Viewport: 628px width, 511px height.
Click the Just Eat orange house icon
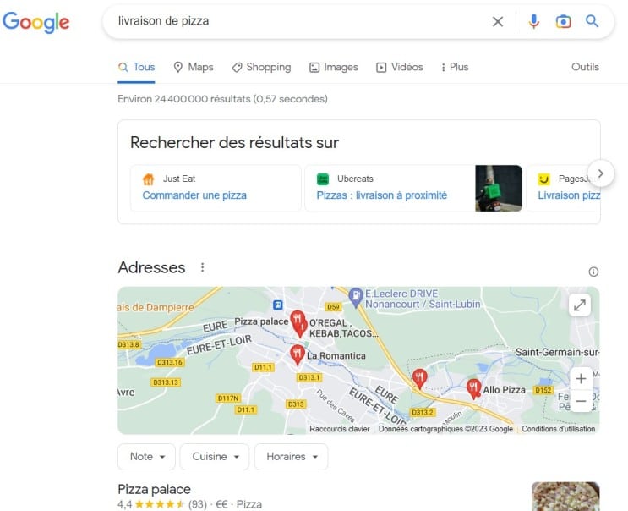click(148, 179)
